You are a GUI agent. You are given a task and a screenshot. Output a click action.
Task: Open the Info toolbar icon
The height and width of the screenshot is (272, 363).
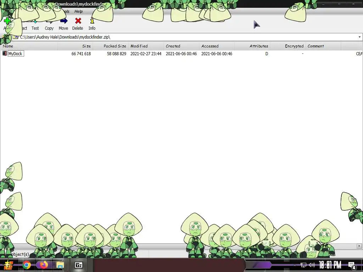[92, 21]
